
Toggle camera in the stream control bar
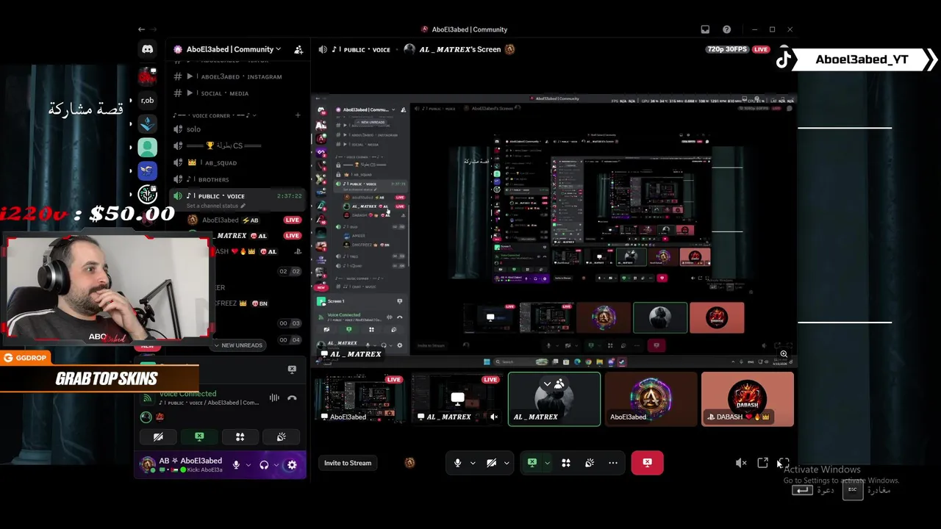[491, 463]
